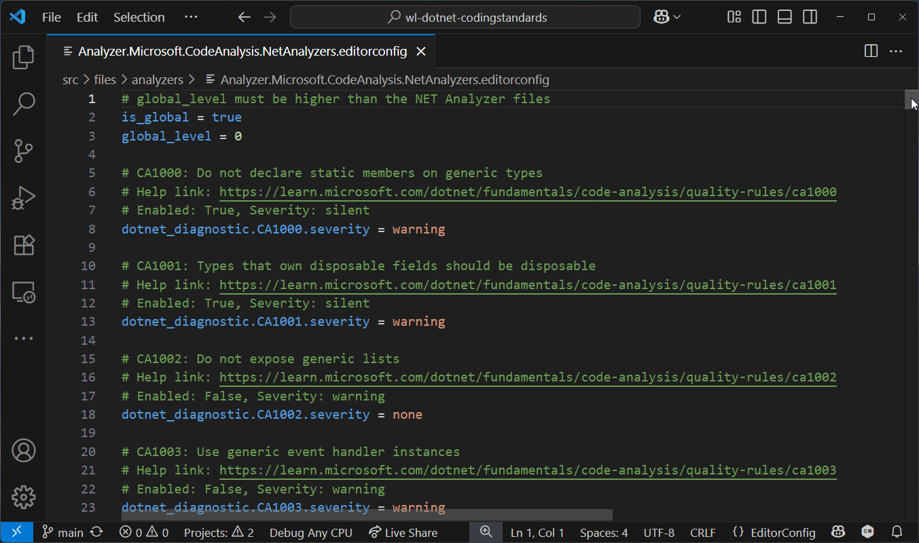The image size is (919, 543).
Task: Select the NetAnalyzers.editorconfig tab
Action: (238, 51)
